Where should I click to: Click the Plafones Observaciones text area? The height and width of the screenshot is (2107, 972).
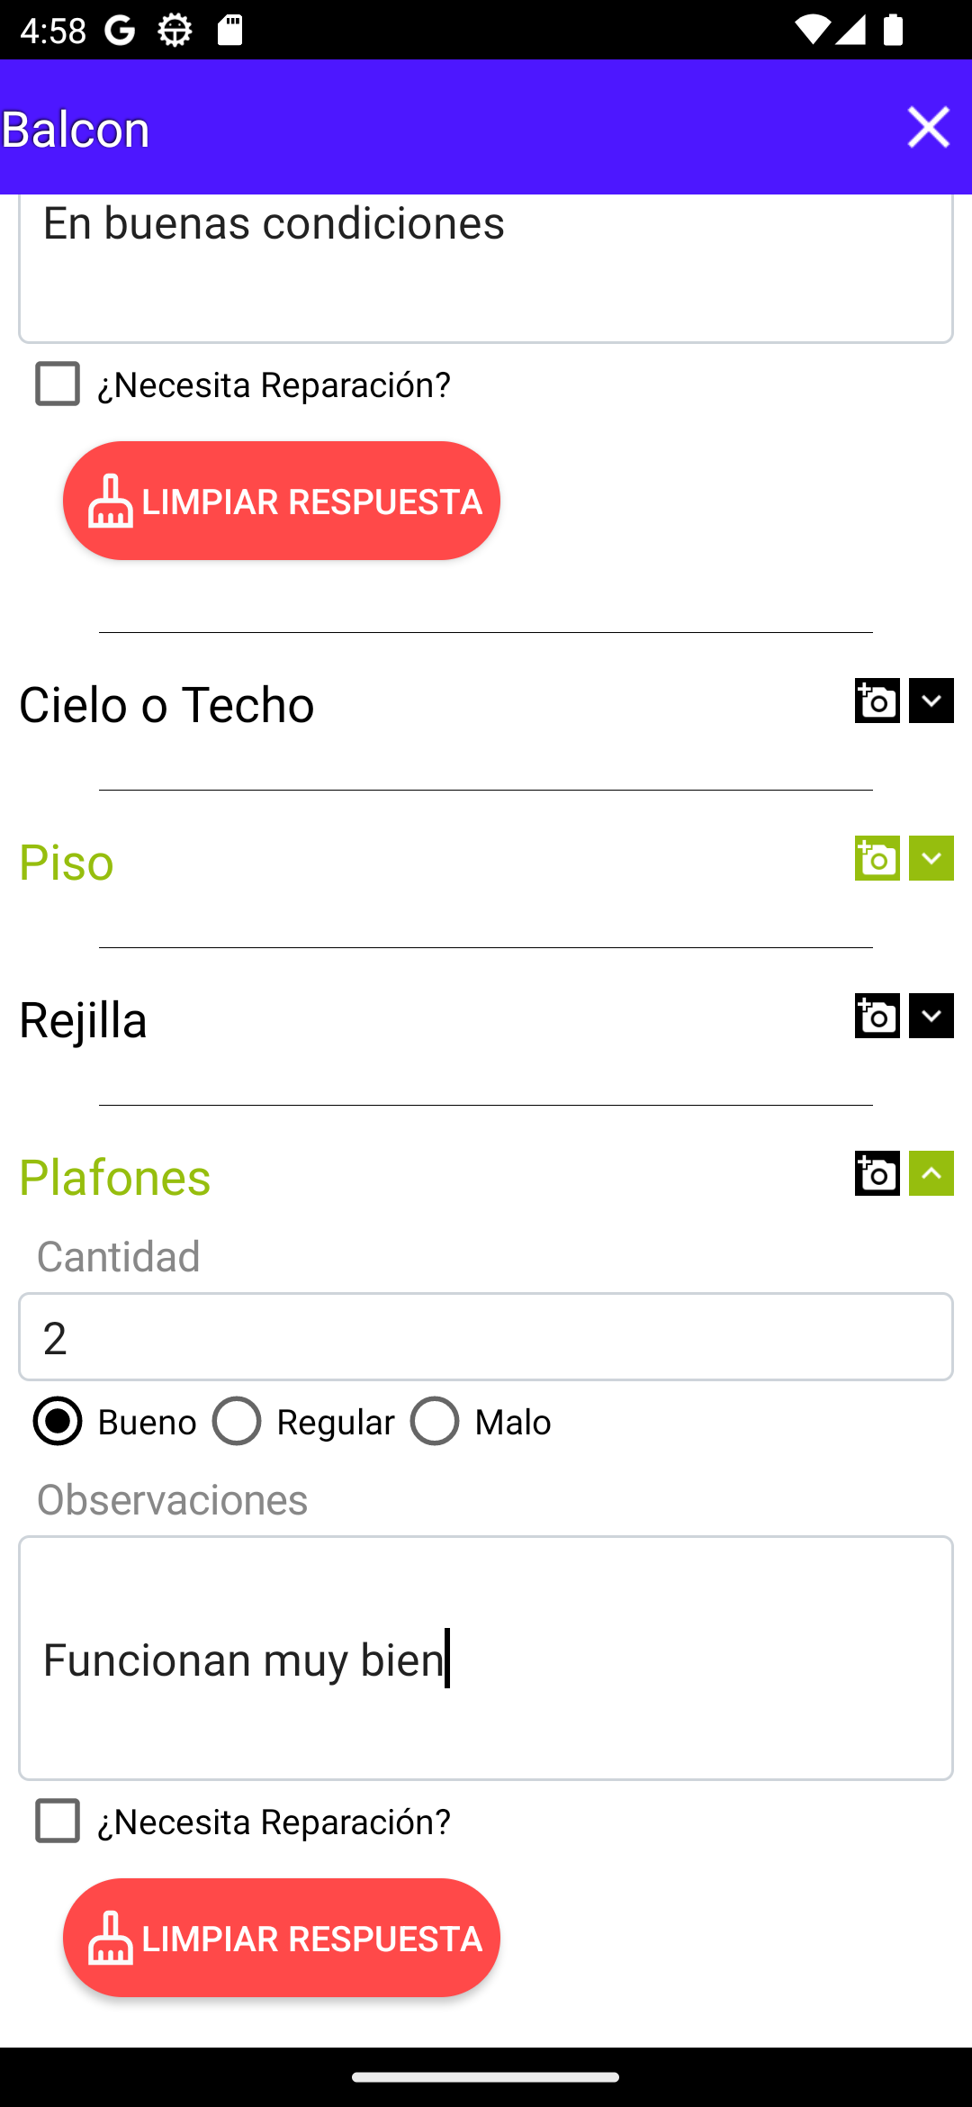click(486, 1658)
